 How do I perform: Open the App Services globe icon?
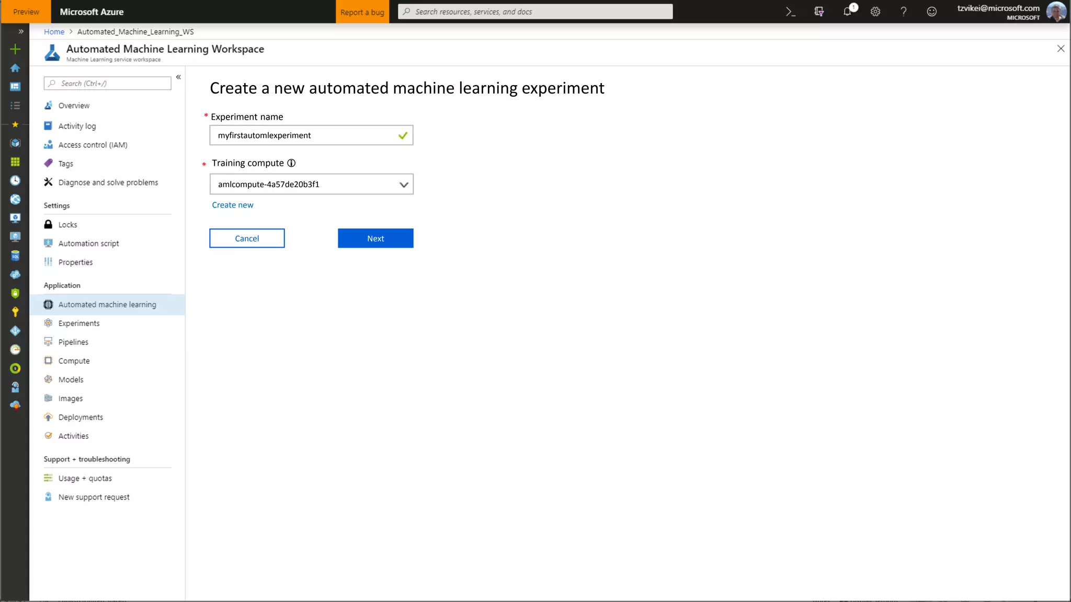[15, 200]
